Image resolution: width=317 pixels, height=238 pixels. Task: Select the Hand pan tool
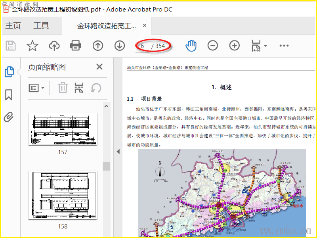coord(191,46)
